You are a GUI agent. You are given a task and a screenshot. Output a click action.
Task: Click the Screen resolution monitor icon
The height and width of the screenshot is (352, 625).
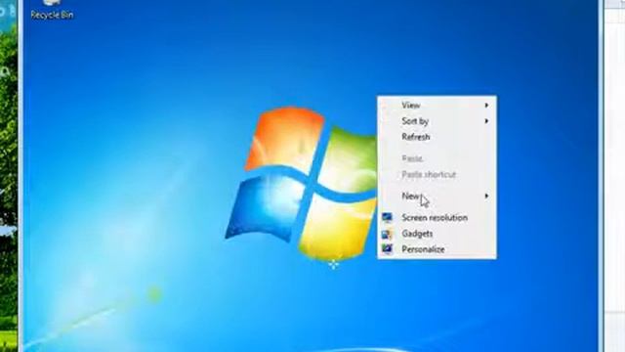coord(387,218)
